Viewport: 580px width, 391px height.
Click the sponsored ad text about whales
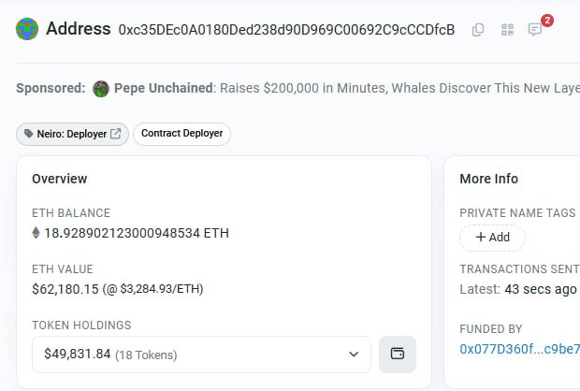(399, 88)
